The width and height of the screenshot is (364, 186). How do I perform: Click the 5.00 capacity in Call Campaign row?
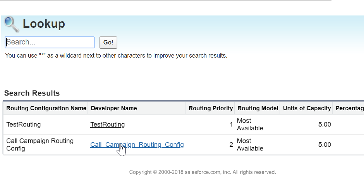pos(324,145)
